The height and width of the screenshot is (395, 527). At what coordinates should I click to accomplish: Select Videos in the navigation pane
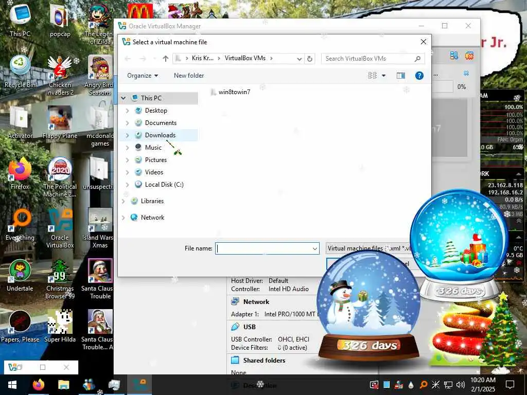154,172
